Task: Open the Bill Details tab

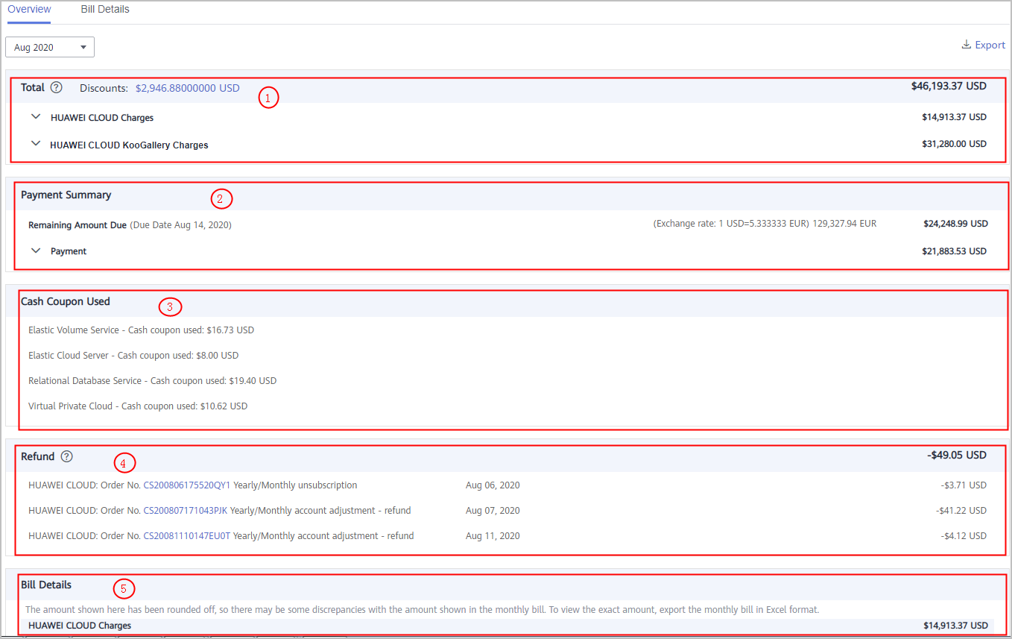Action: pos(105,10)
